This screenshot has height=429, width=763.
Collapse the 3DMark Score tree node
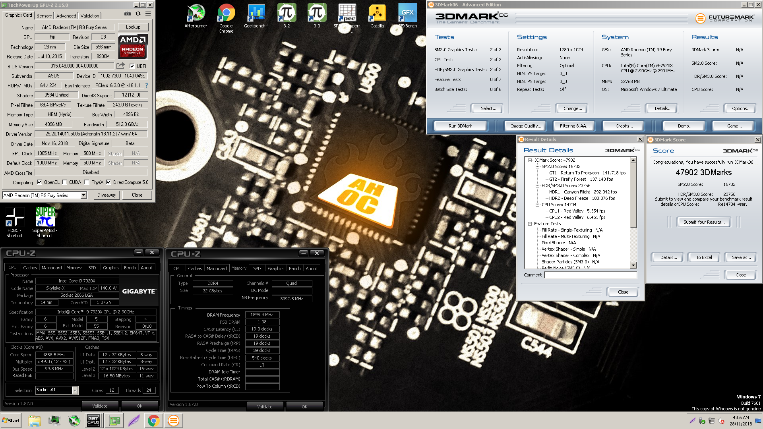530,160
